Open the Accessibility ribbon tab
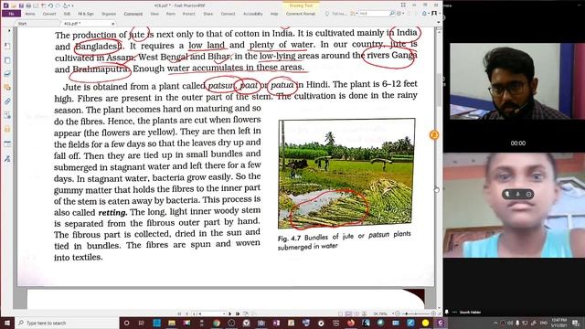 (x=253, y=14)
